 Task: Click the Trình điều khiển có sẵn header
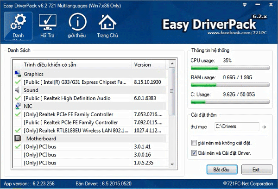click(76, 64)
